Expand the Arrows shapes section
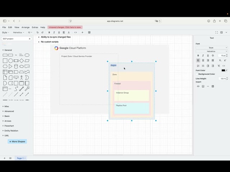Viewport: 230px width, 172px height. tap(7, 121)
